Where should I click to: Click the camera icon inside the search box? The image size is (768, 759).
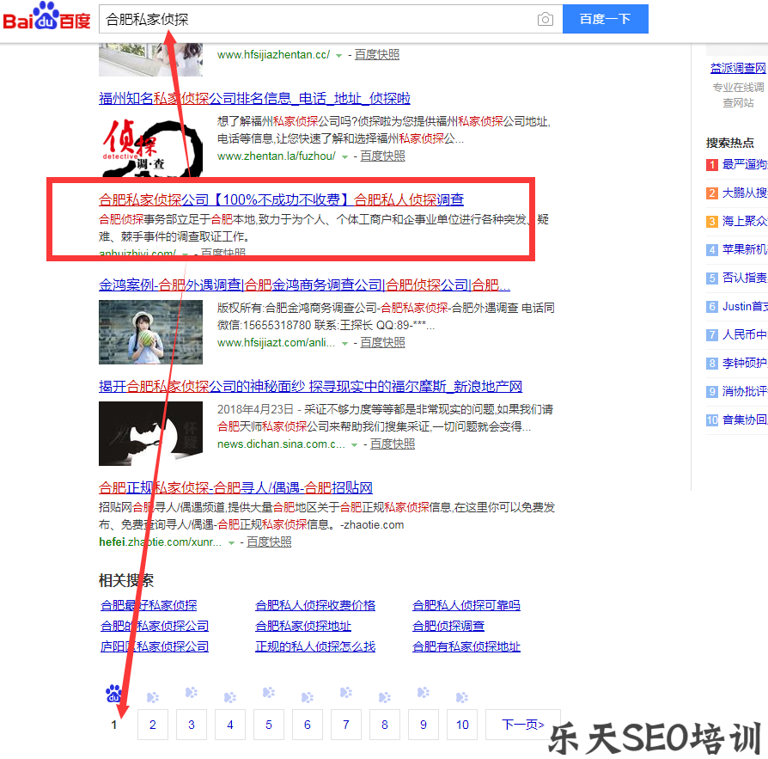click(545, 18)
